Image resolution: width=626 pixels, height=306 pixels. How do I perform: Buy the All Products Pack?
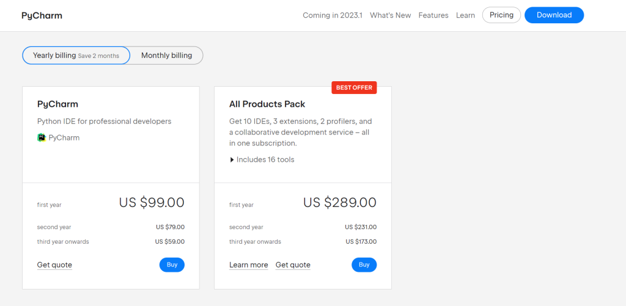point(364,264)
